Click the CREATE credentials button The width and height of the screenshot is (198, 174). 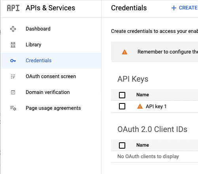tap(185, 8)
